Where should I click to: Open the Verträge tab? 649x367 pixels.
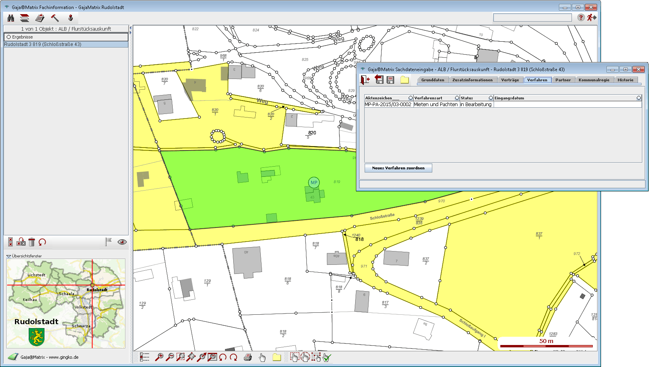tap(510, 80)
